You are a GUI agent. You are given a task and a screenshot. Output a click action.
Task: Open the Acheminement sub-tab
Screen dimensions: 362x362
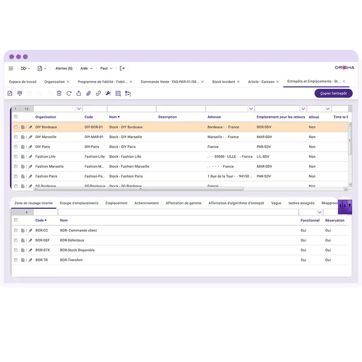pyautogui.click(x=146, y=203)
